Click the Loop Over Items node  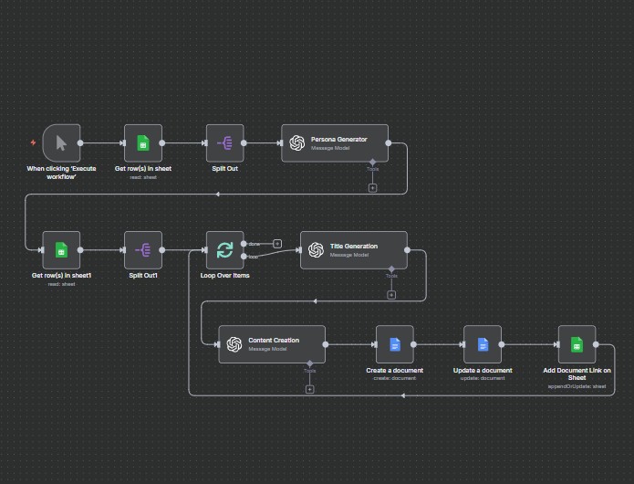pyautogui.click(x=224, y=249)
